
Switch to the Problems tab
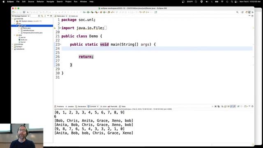coord(59,106)
